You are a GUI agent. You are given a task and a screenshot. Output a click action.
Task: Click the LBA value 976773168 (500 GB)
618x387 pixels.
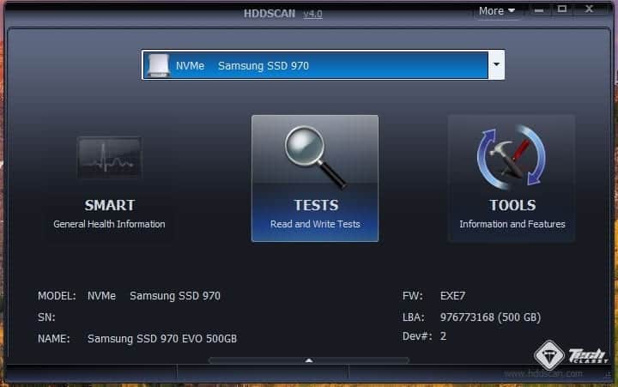click(x=490, y=317)
